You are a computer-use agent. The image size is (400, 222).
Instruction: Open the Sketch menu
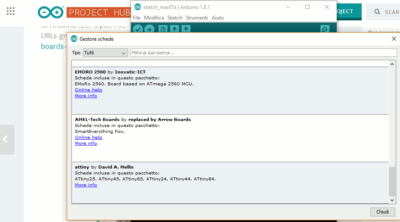[x=175, y=17]
